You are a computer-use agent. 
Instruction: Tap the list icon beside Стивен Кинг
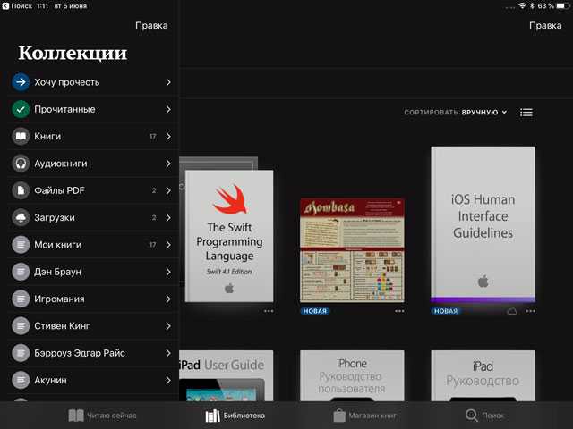pos(21,325)
